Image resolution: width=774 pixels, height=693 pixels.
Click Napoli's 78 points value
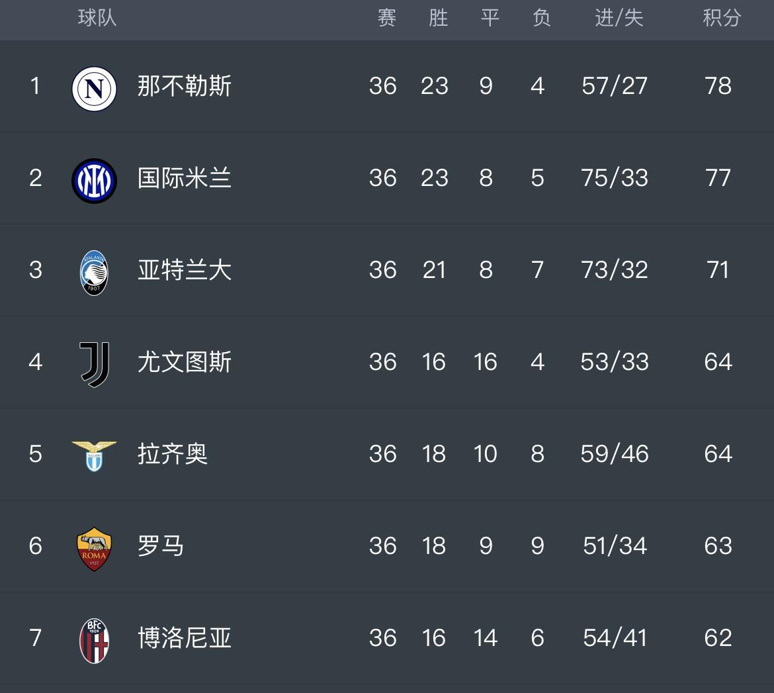tap(718, 86)
